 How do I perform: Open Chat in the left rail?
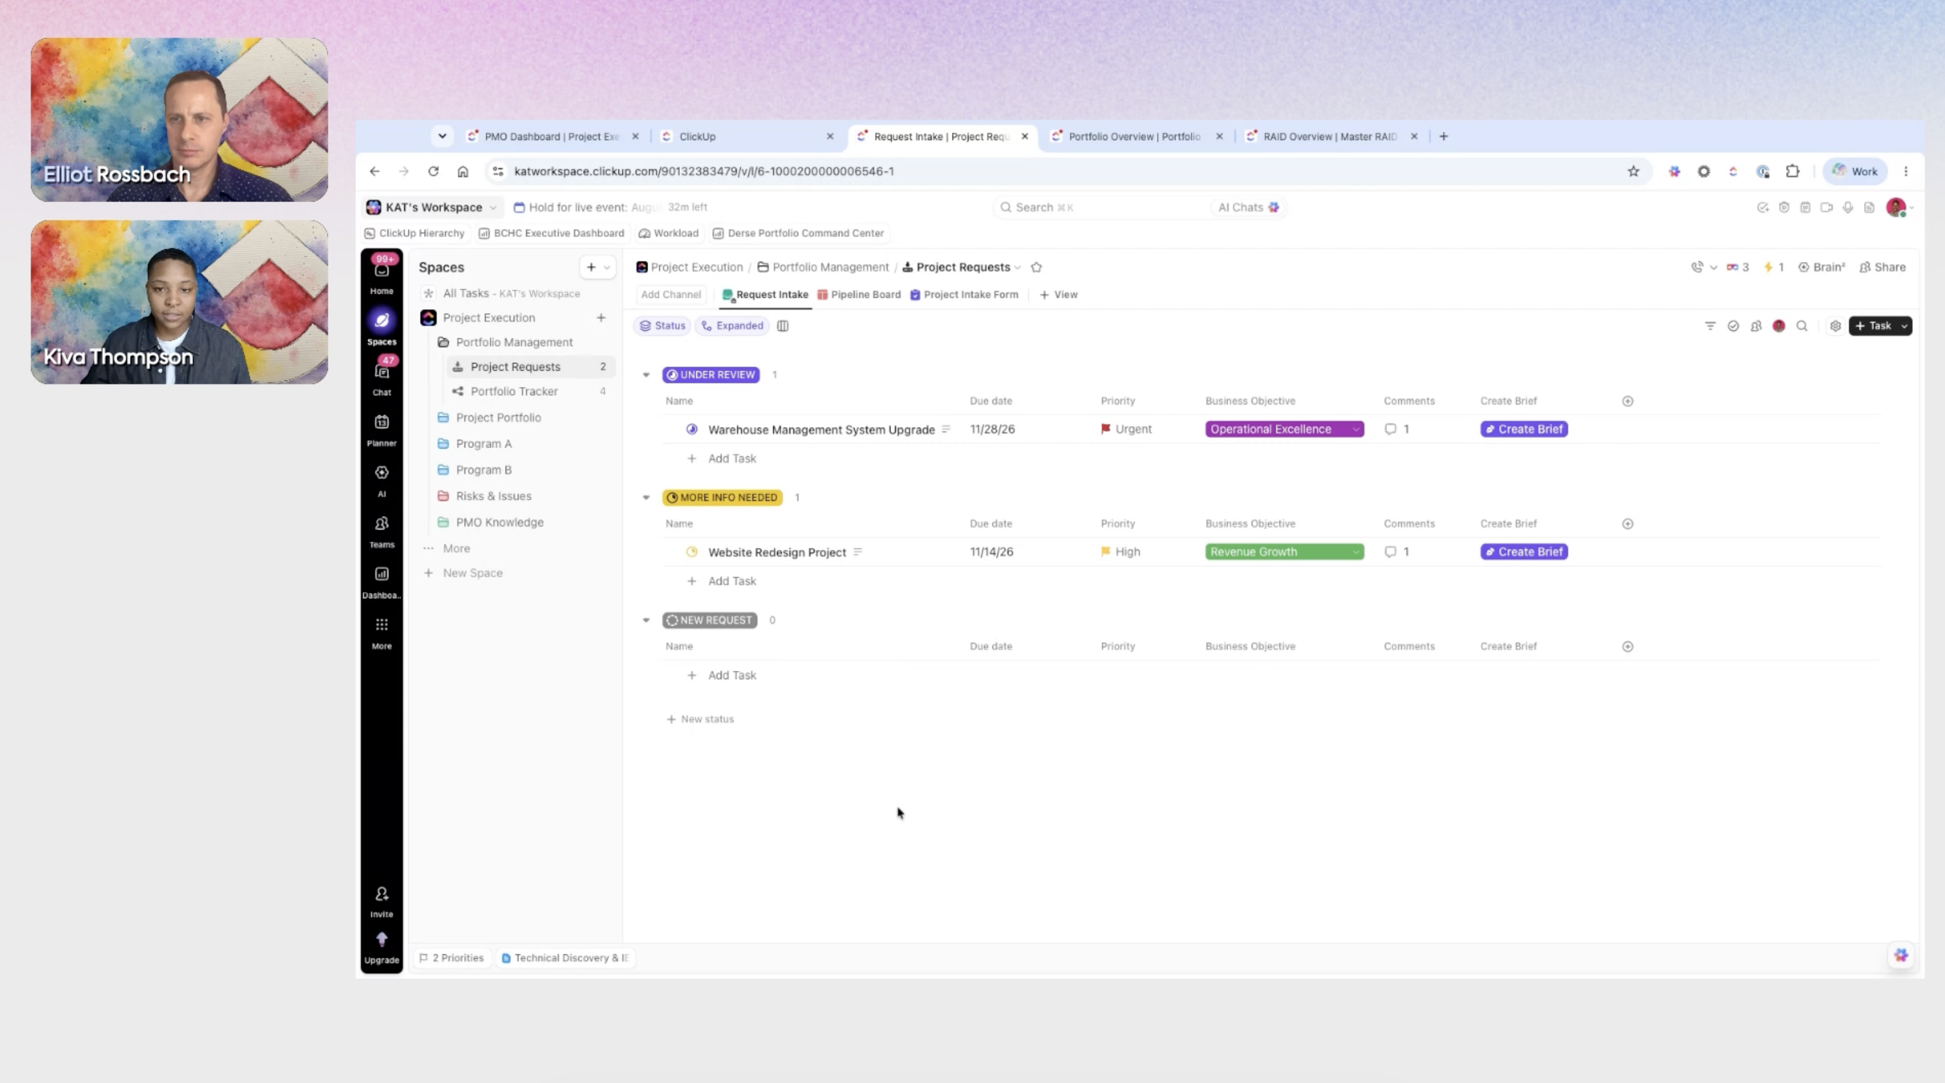pyautogui.click(x=381, y=372)
